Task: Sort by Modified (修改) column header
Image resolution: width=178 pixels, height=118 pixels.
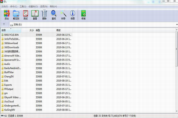Action: 64,30
